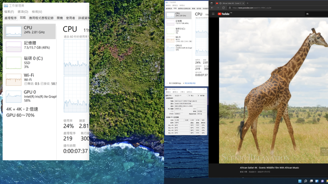Select African Safari 4K browser tab

pos(230,3)
